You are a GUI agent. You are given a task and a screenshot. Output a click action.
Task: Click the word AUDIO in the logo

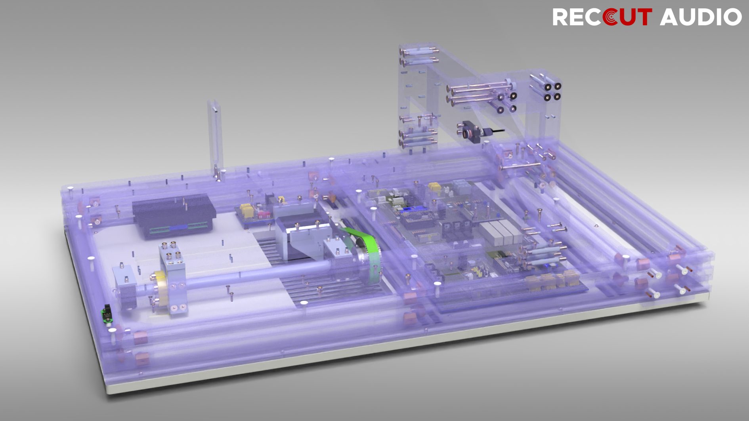click(700, 17)
